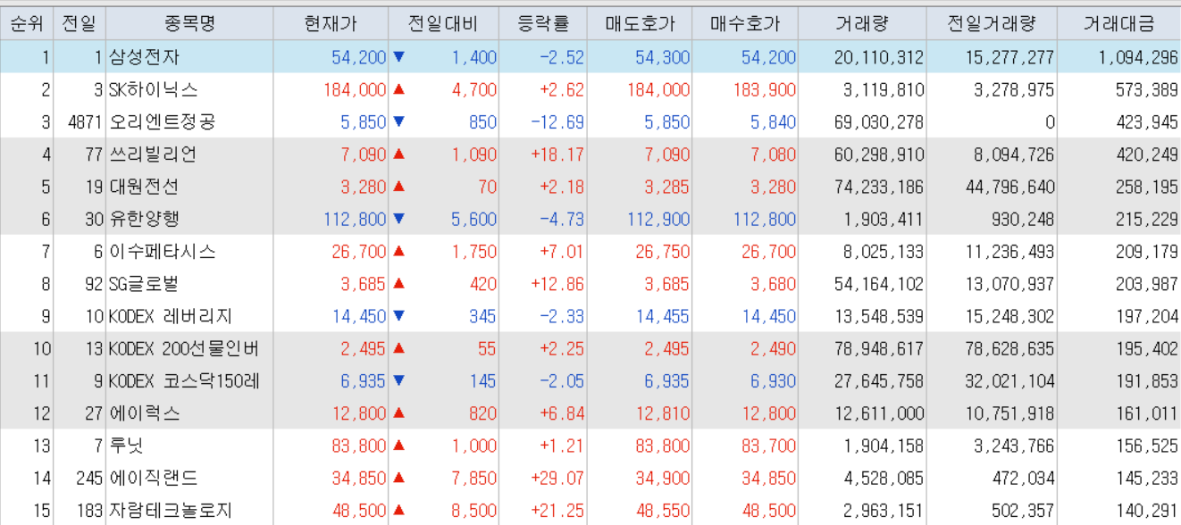Click 삼성전자 current price 54,200
The height and width of the screenshot is (525, 1181).
(x=358, y=57)
